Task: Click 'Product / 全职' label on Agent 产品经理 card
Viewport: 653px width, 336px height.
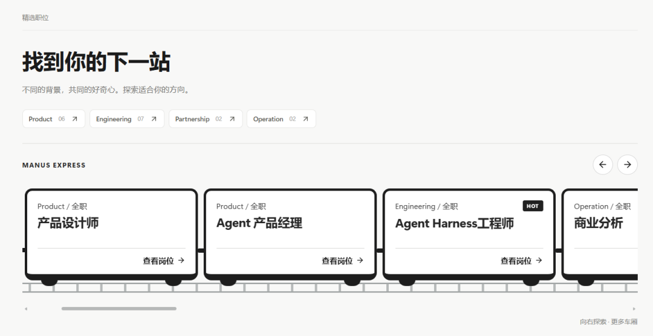Action: point(241,206)
